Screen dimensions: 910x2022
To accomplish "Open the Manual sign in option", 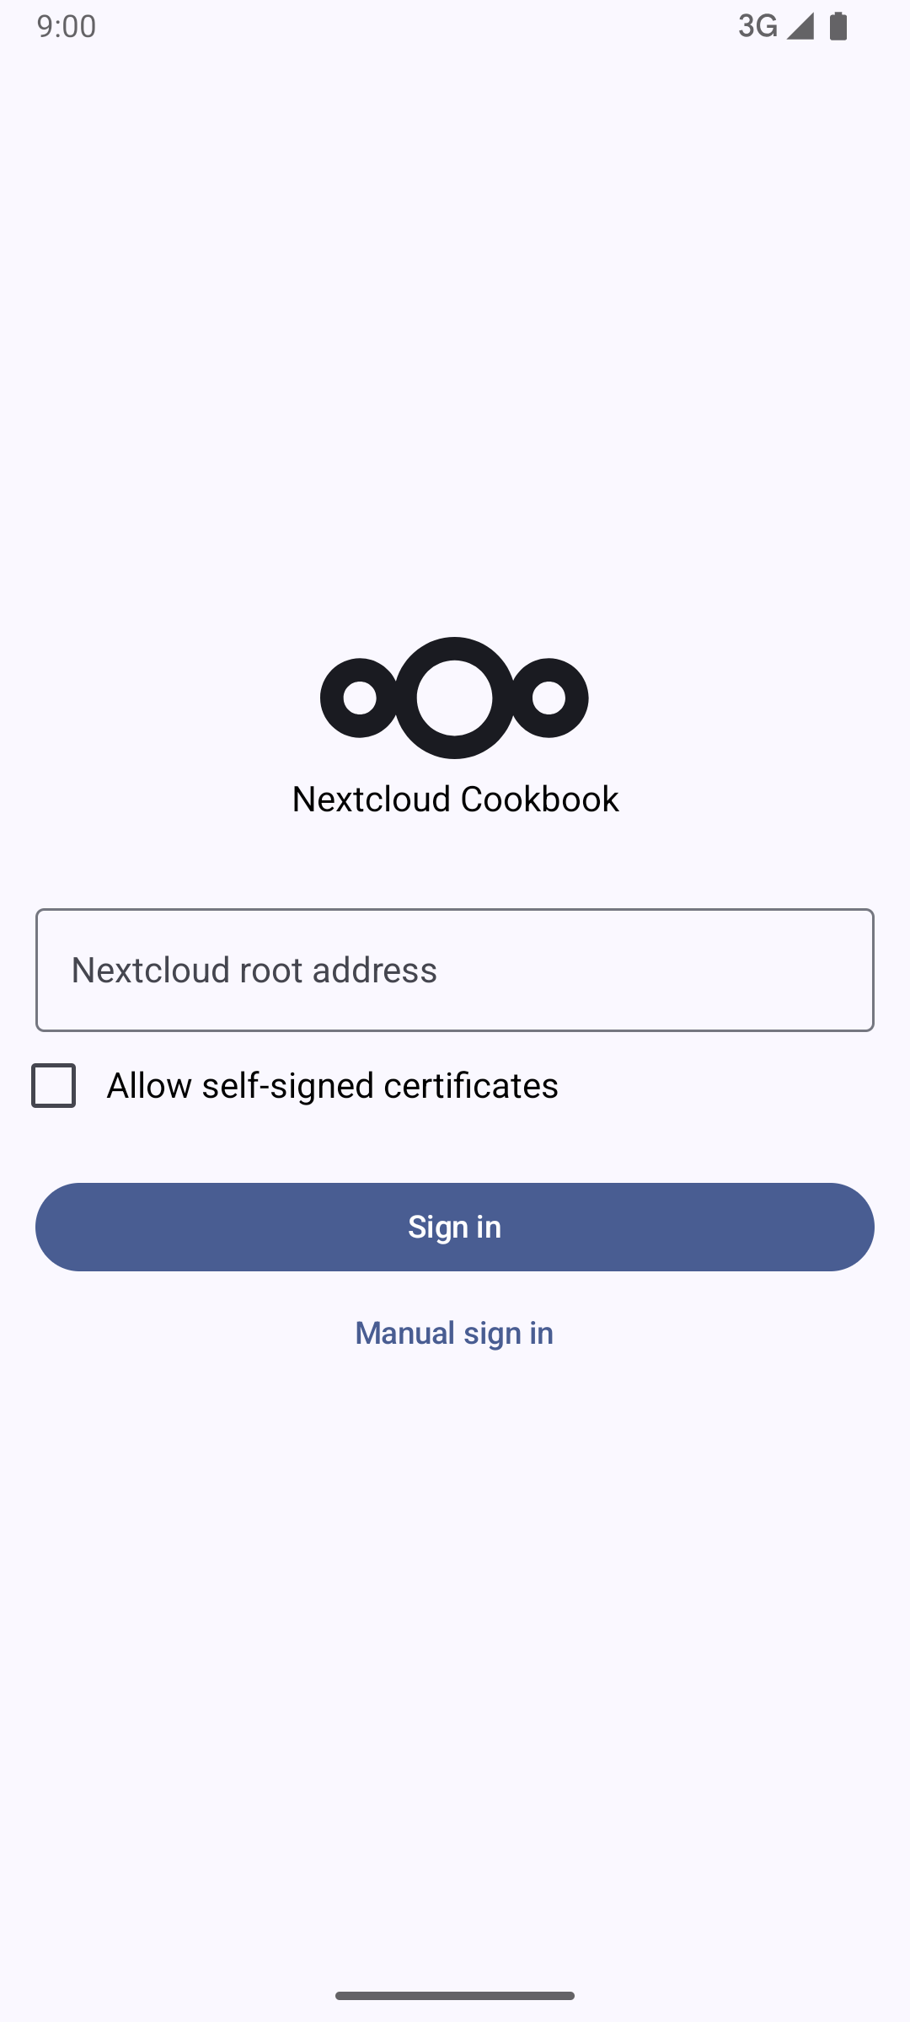I will [x=454, y=1333].
